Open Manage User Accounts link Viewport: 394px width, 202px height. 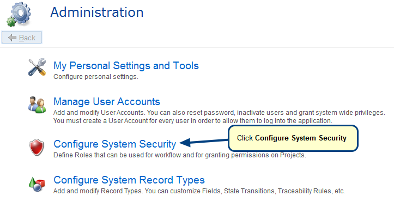(107, 102)
